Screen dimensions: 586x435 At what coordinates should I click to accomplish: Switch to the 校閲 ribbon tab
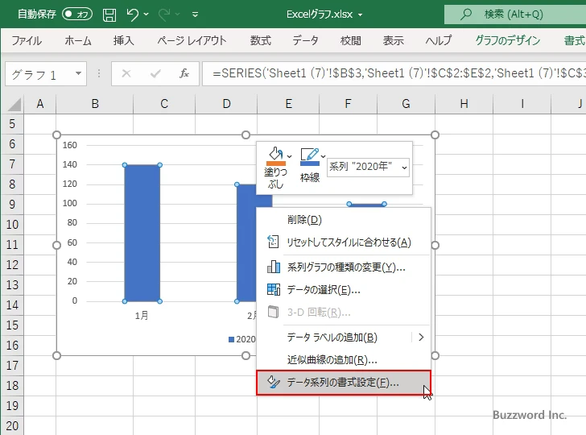point(351,40)
